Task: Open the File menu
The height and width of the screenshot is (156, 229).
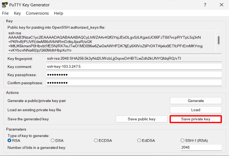Action: pos(5,13)
